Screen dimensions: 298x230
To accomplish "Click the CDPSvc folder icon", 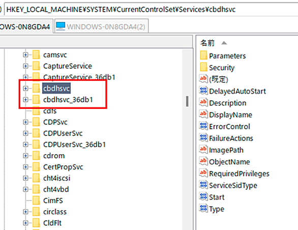I will [x=36, y=122].
